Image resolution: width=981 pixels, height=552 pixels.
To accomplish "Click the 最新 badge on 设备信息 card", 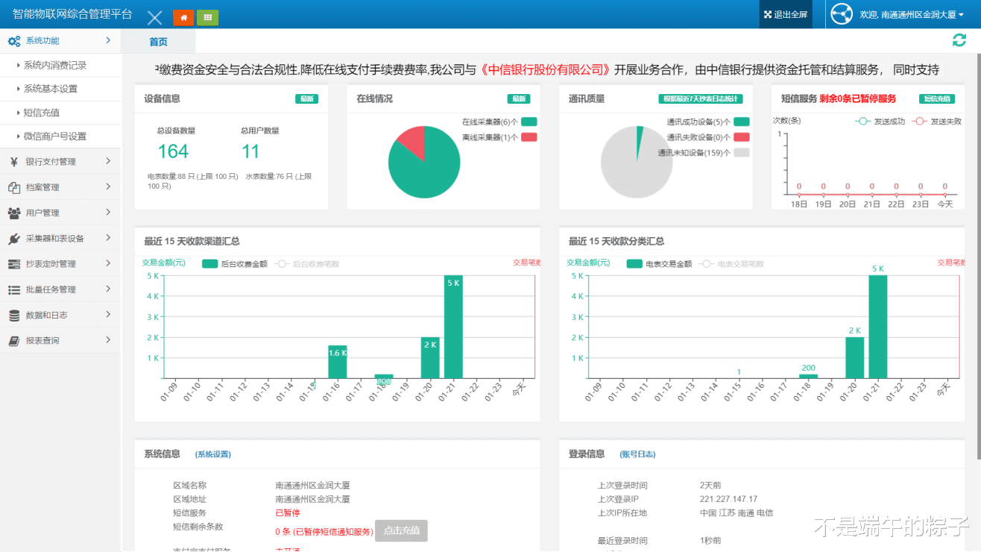I will point(306,98).
